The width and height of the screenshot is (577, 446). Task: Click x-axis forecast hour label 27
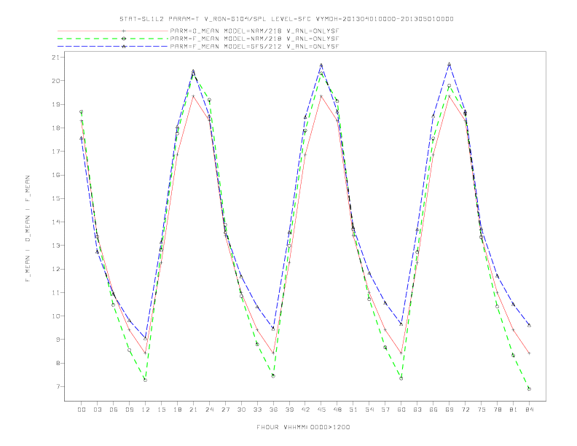(x=225, y=410)
